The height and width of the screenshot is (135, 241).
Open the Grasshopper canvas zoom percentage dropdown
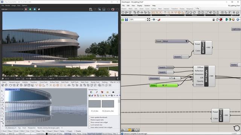click(138, 19)
